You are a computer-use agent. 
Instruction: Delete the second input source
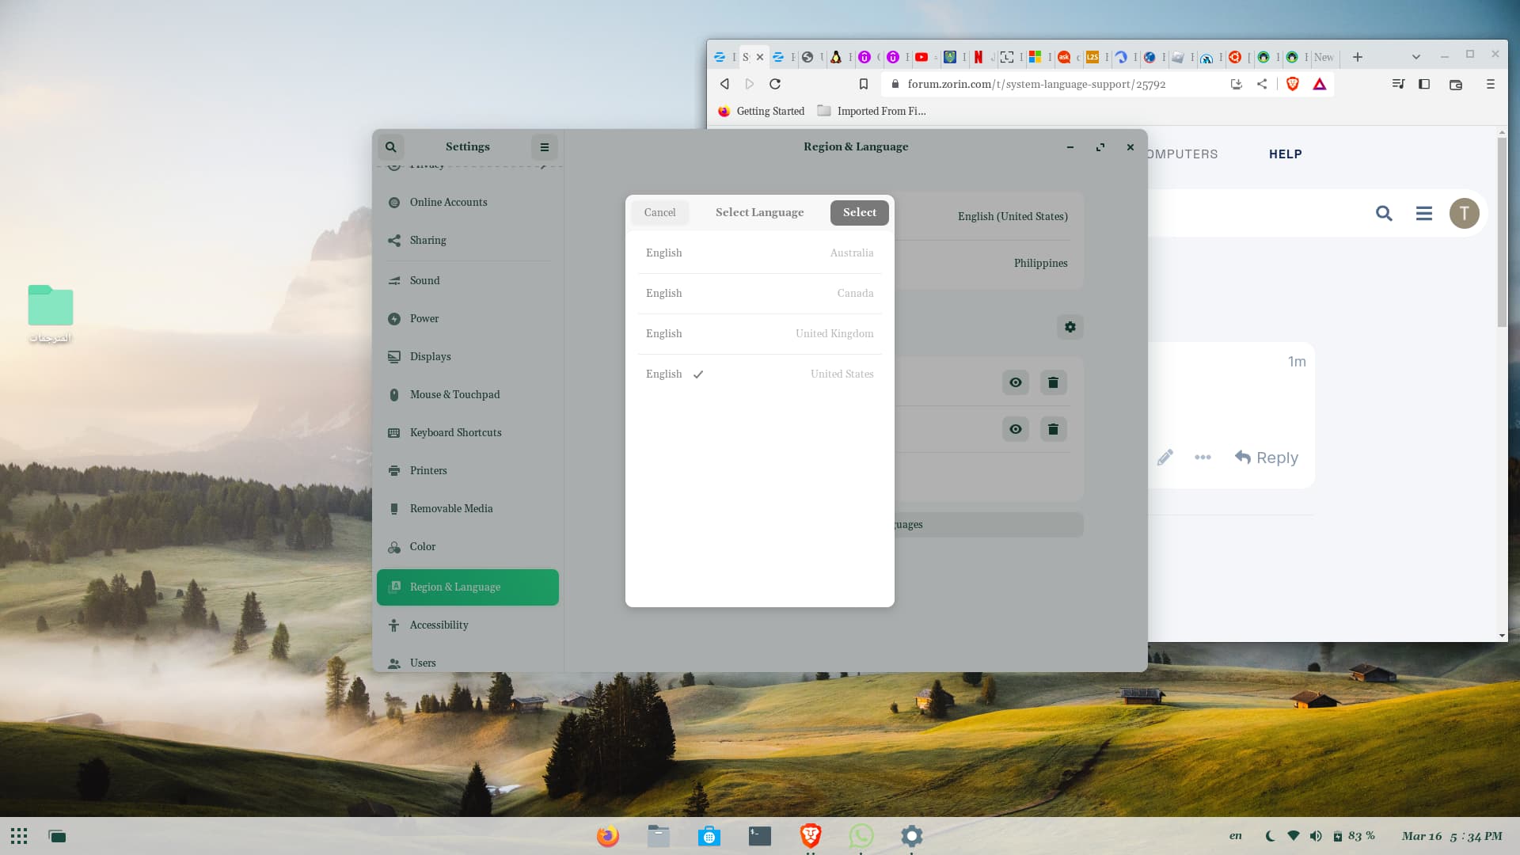[1053, 430]
